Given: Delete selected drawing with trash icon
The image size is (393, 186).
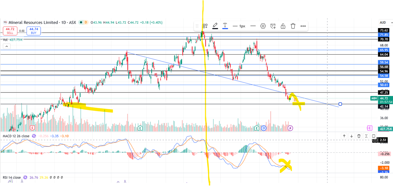Looking at the screenshot, I should 293,26.
